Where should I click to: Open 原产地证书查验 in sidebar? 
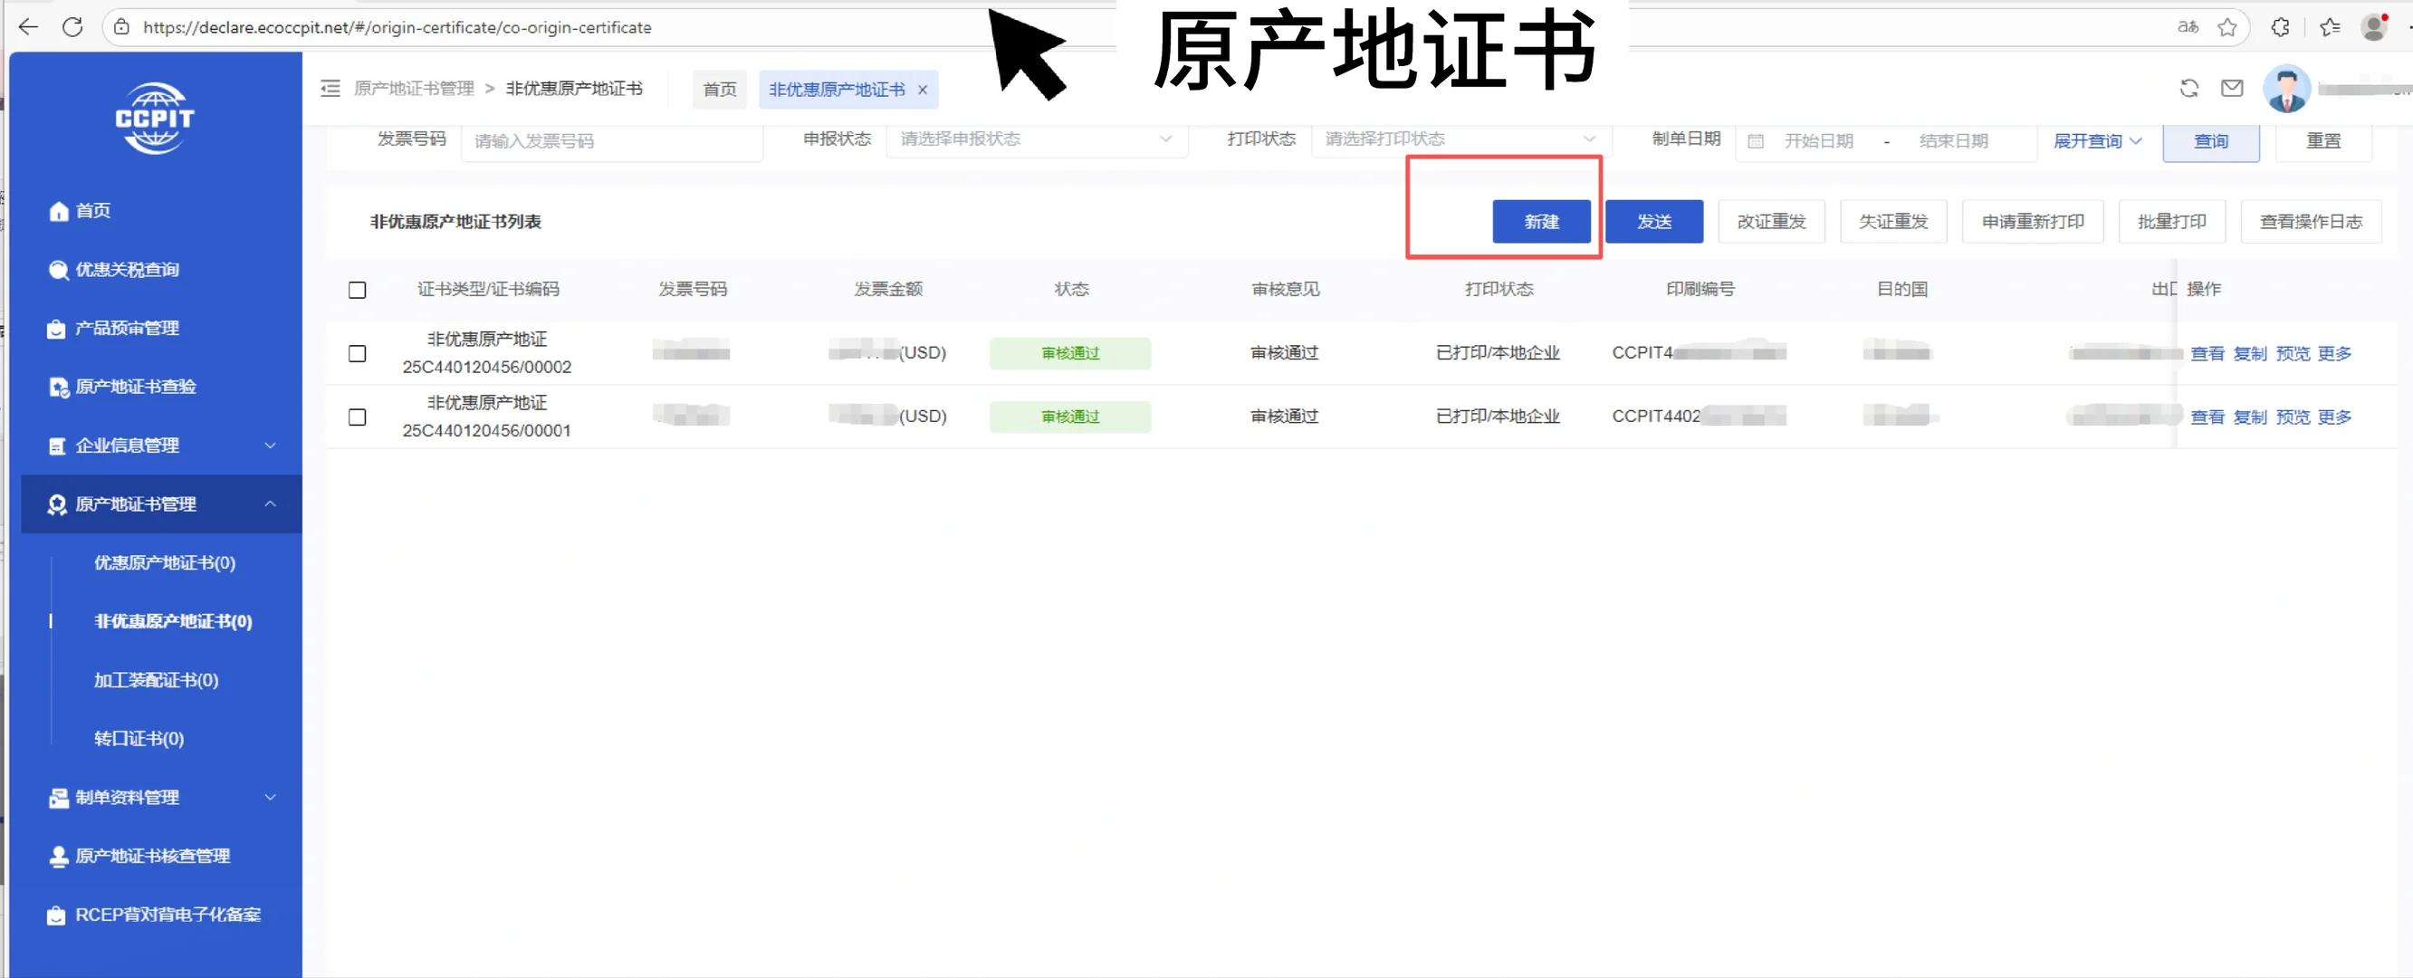pyautogui.click(x=135, y=387)
